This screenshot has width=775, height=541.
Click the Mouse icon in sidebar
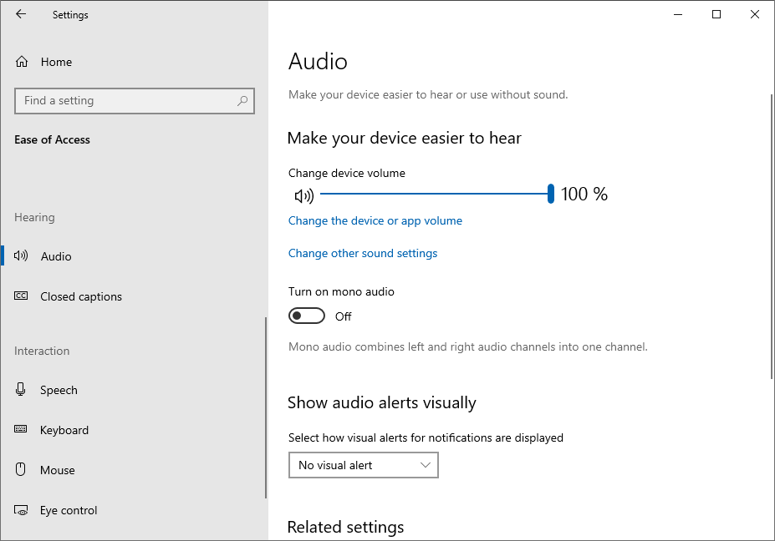point(20,469)
